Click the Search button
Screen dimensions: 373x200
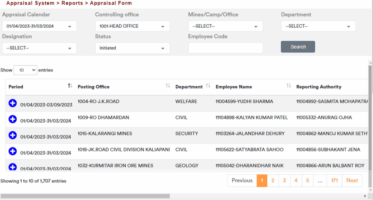coord(298,47)
